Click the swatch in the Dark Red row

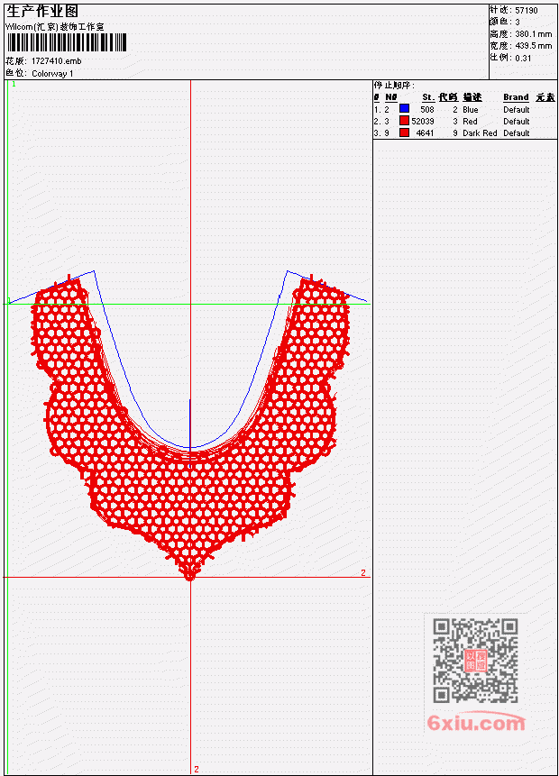click(x=404, y=132)
